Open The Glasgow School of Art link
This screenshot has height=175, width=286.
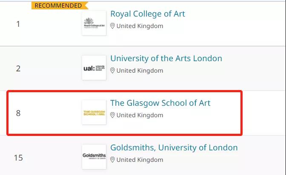160,103
